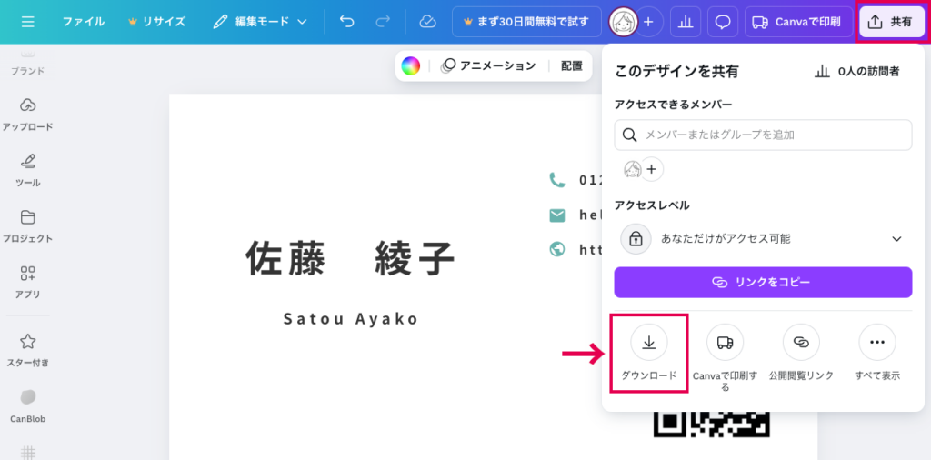The width and height of the screenshot is (931, 460).
Task: Open the ブランド sidebar panel
Action: [x=27, y=63]
